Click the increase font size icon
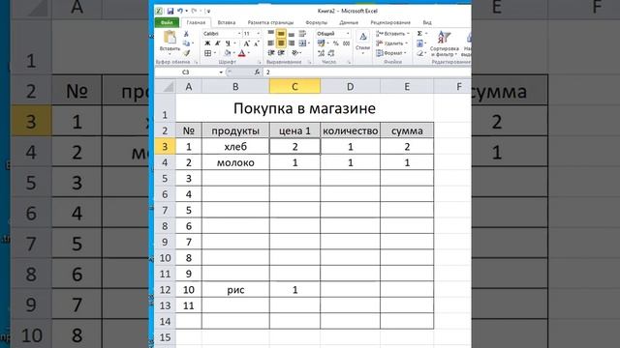 246,43
